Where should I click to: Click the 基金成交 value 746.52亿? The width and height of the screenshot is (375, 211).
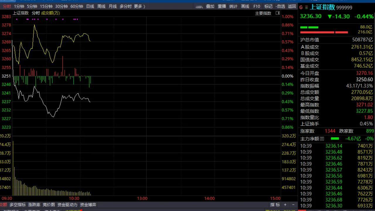(363, 66)
